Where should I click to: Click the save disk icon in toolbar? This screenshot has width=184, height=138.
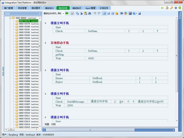point(72,13)
